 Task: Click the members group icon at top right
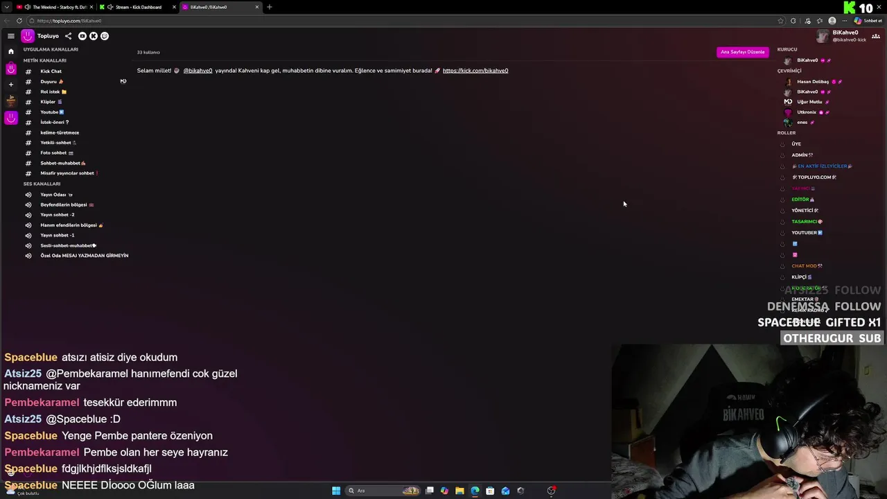(876, 36)
